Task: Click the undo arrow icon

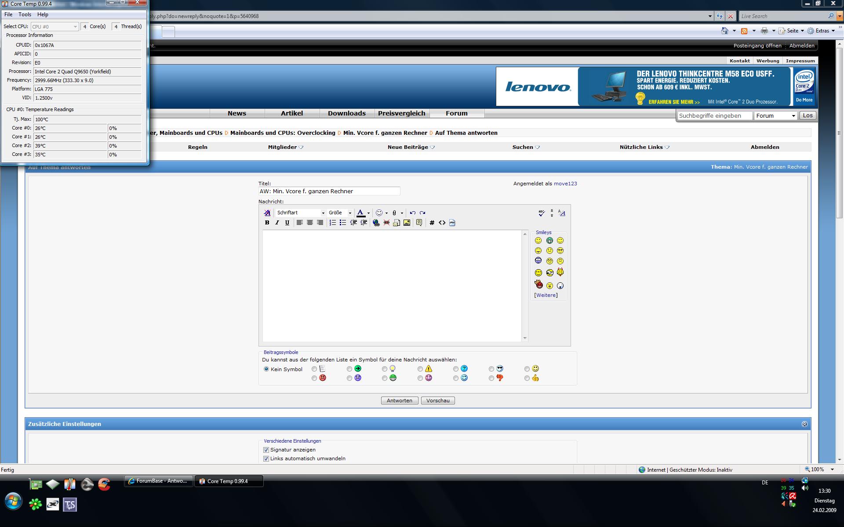Action: [412, 213]
